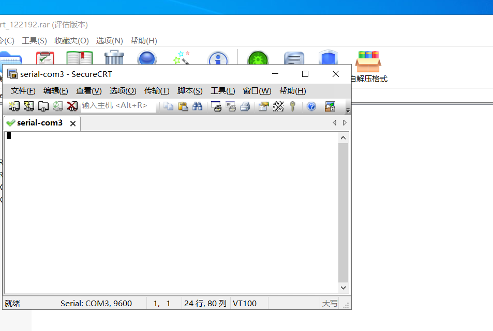The height and width of the screenshot is (331, 493).
Task: Minimize the SecureCRT window
Action: 275,74
